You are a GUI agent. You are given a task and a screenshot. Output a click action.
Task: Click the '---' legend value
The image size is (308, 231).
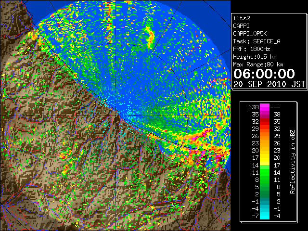coord(275,107)
